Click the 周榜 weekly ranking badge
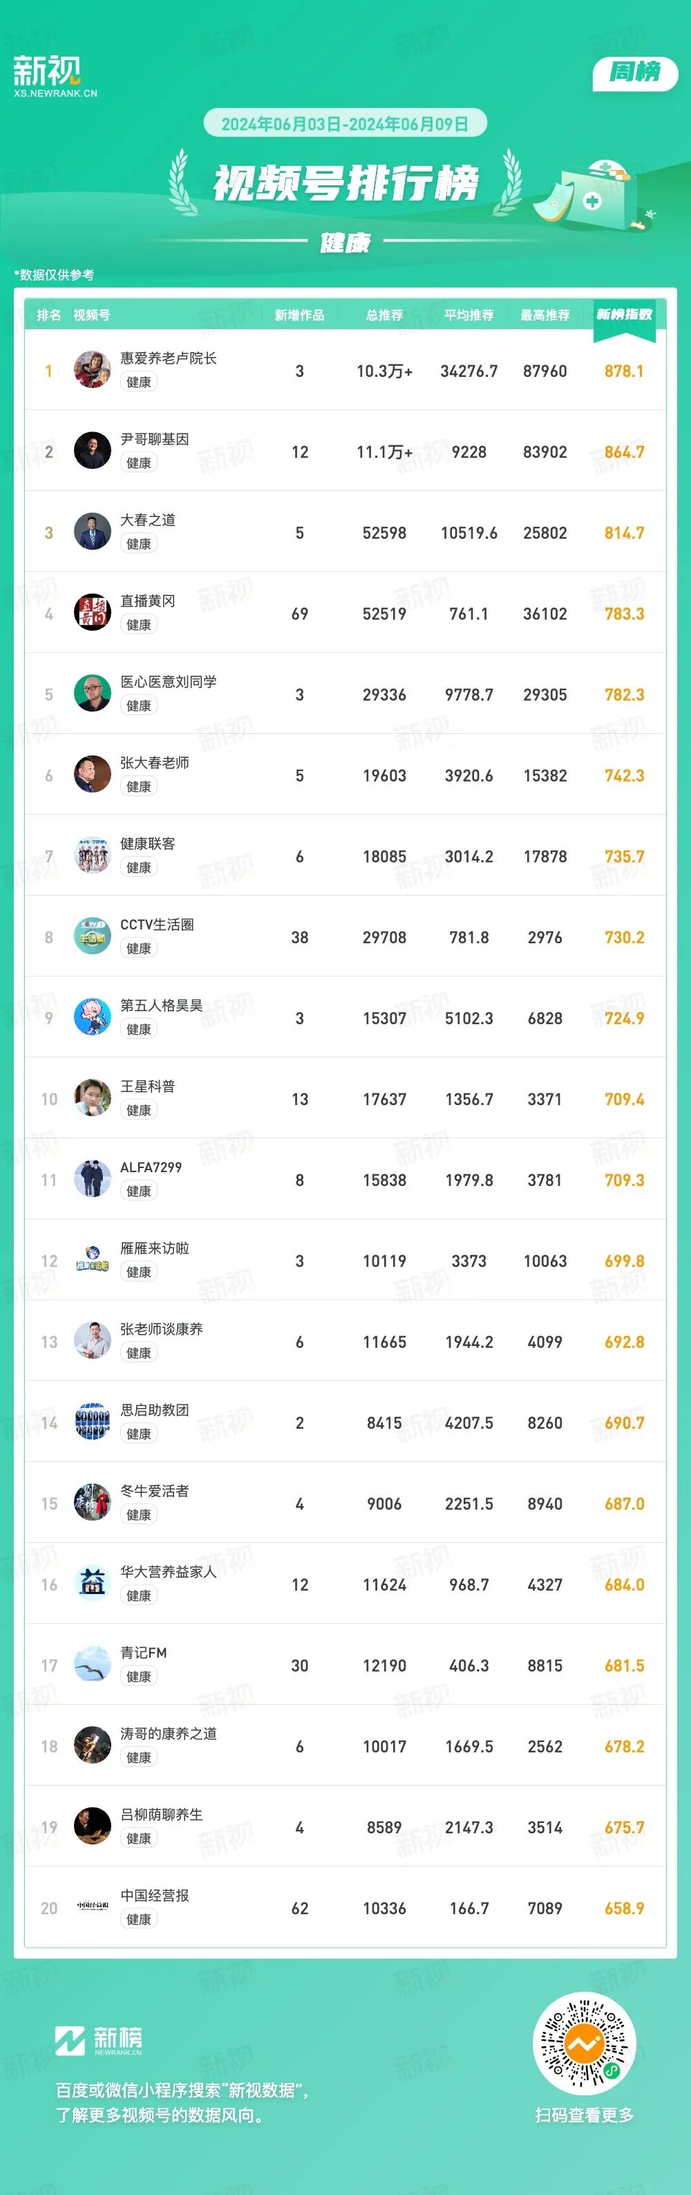691x2195 pixels. point(635,73)
